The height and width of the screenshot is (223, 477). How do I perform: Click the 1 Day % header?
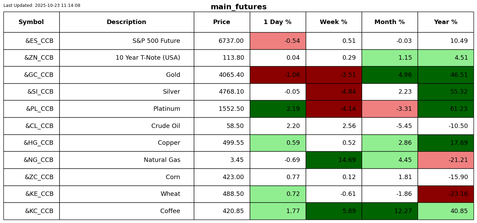pyautogui.click(x=278, y=22)
